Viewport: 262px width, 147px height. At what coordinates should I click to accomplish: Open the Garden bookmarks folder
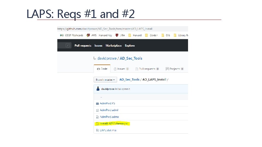(x=151, y=35)
